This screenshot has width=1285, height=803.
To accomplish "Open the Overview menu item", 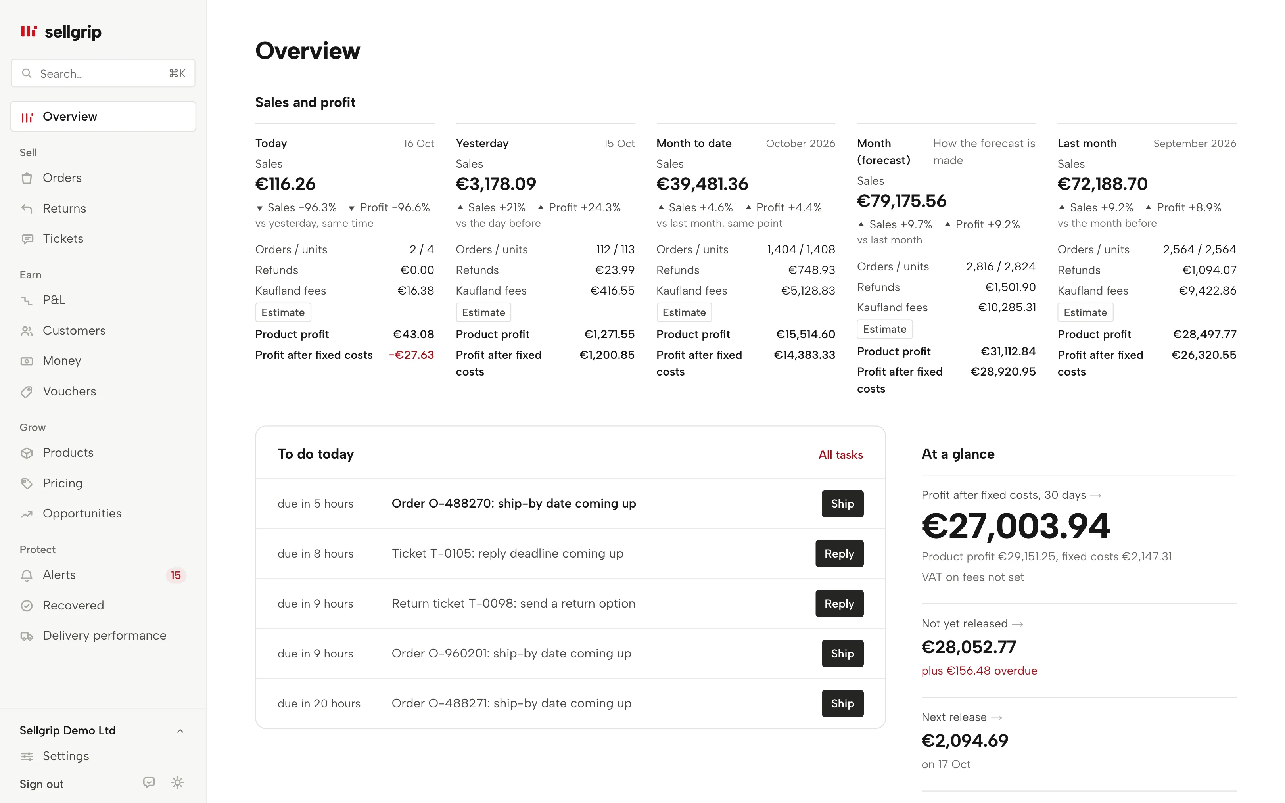I will click(103, 116).
